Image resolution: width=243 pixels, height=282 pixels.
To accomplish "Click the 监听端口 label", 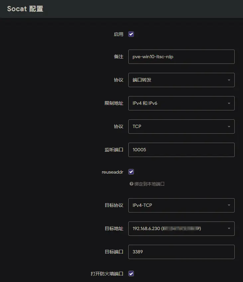I will coord(114,150).
